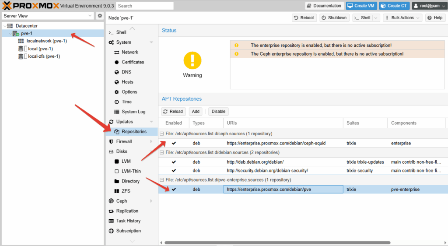
Task: Open the LVM menu item
Action: click(x=132, y=162)
